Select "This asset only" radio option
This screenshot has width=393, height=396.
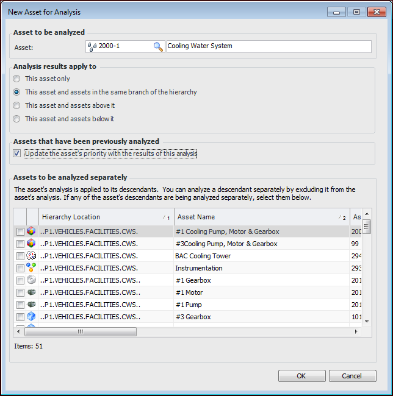click(x=17, y=79)
